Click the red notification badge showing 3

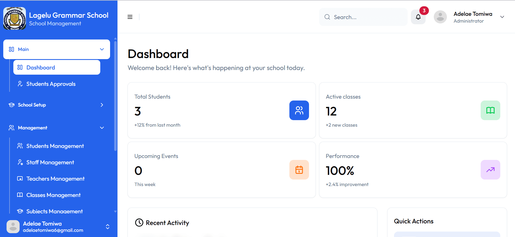pos(424,11)
